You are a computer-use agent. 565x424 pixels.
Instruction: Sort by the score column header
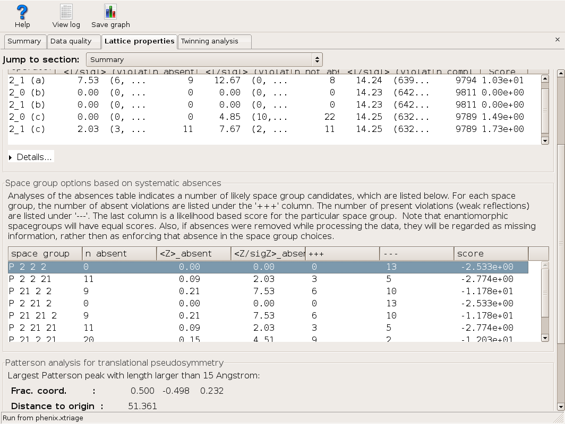(491, 254)
